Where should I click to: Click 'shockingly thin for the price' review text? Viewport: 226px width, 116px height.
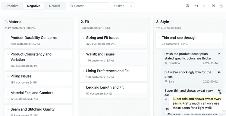(x=188, y=74)
